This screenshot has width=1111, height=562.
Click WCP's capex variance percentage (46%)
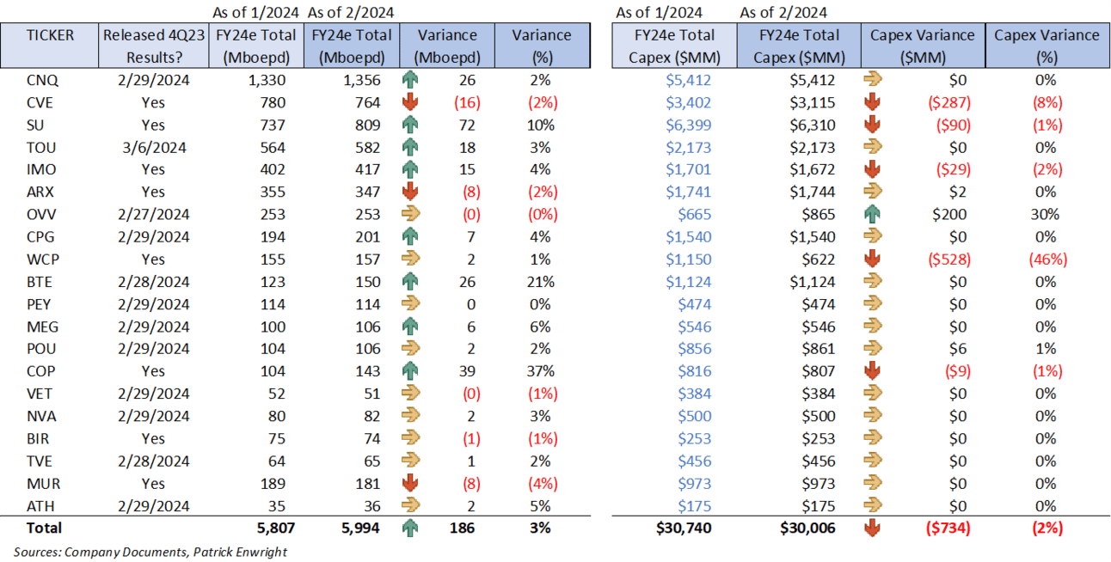pos(1047,259)
